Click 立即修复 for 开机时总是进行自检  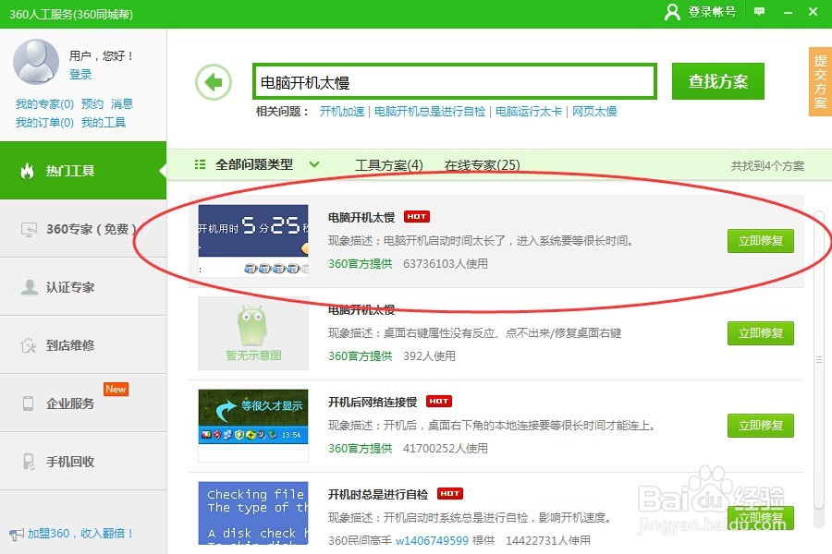(761, 517)
